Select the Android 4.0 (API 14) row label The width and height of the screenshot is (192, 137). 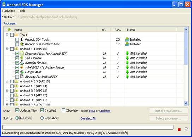click(34, 86)
